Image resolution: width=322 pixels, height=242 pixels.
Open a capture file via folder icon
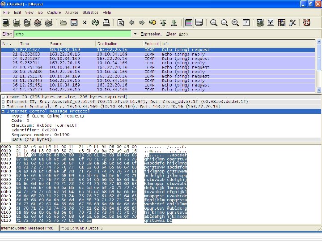point(64,22)
